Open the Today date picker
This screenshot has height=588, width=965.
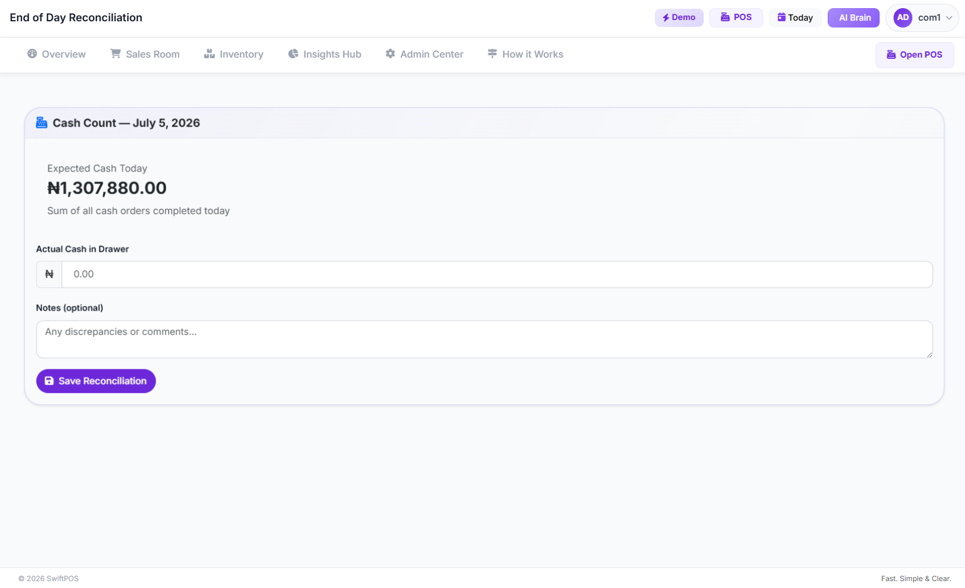pyautogui.click(x=795, y=18)
